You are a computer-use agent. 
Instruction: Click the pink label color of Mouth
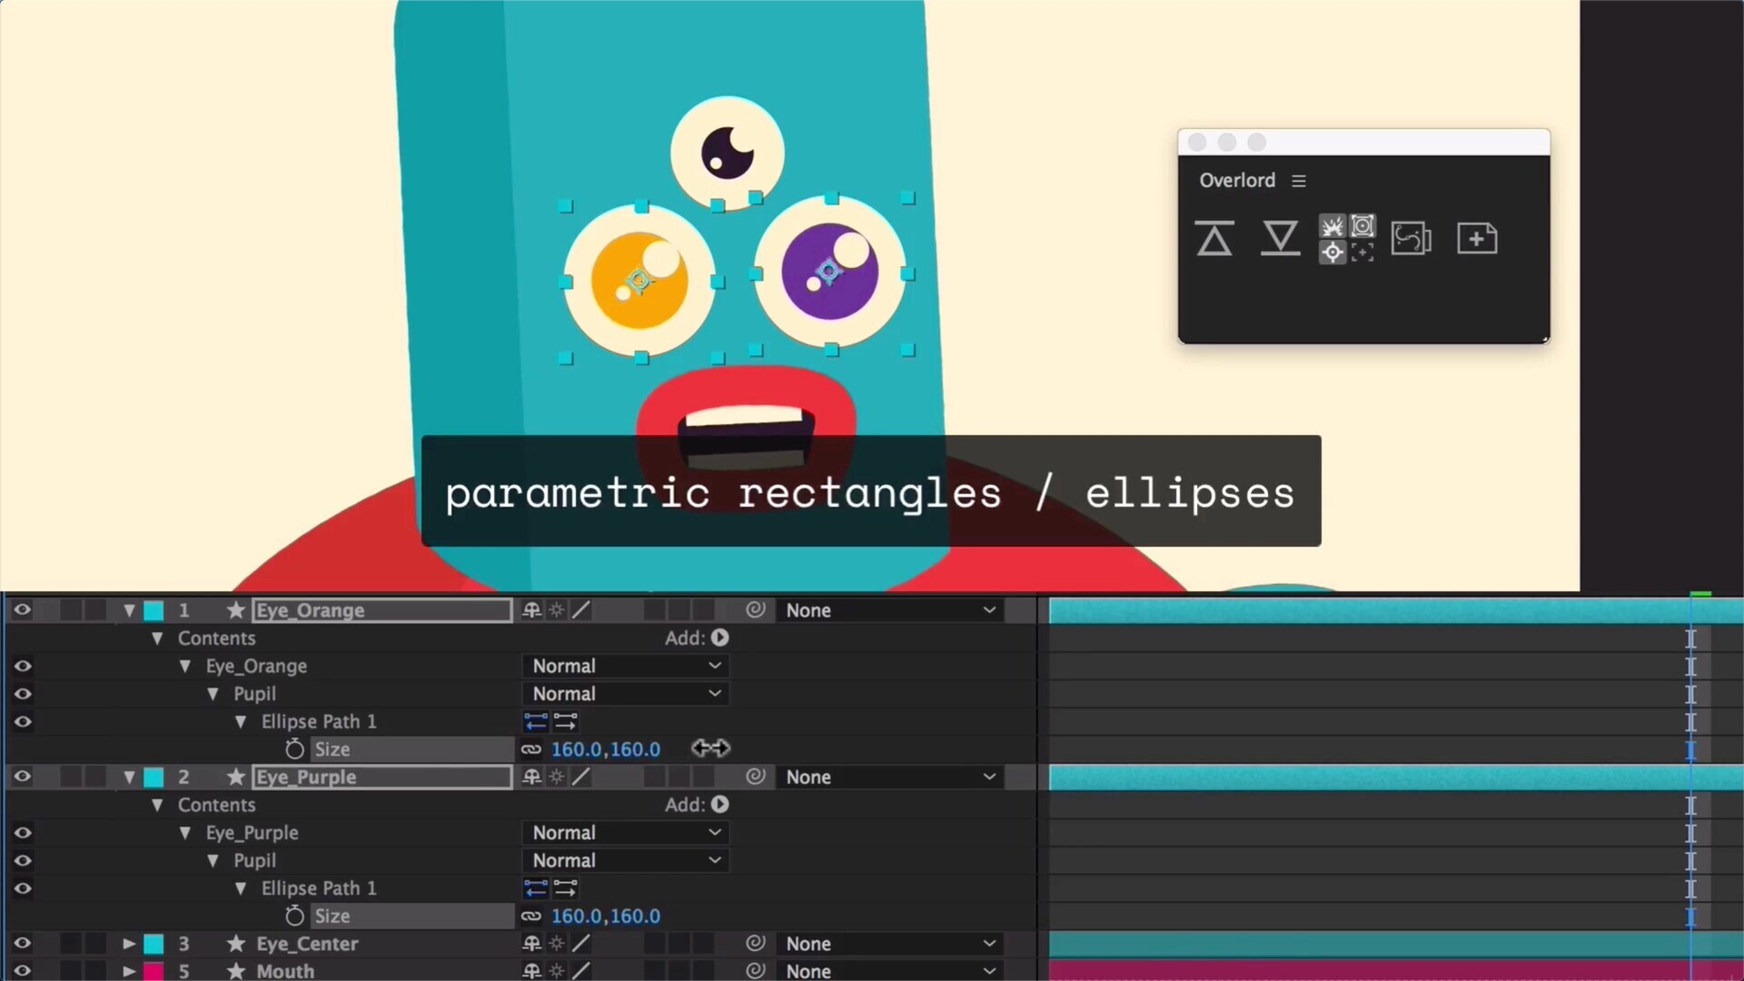click(154, 970)
